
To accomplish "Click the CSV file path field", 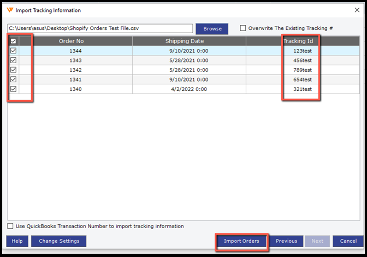I will 100,28.
